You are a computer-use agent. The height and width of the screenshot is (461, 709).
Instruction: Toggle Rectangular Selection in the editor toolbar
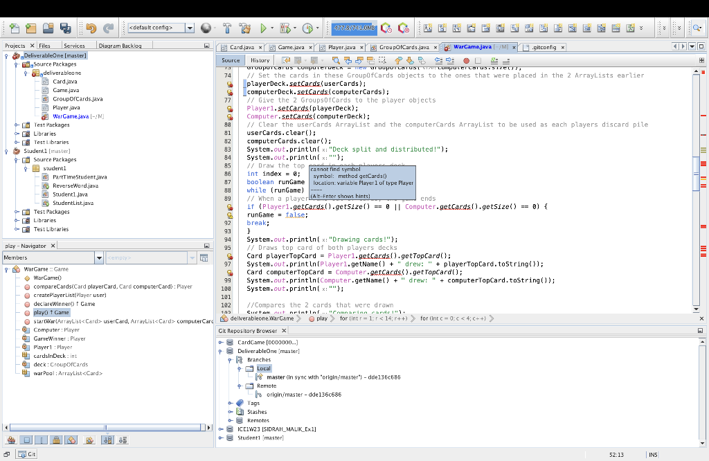coord(382,60)
